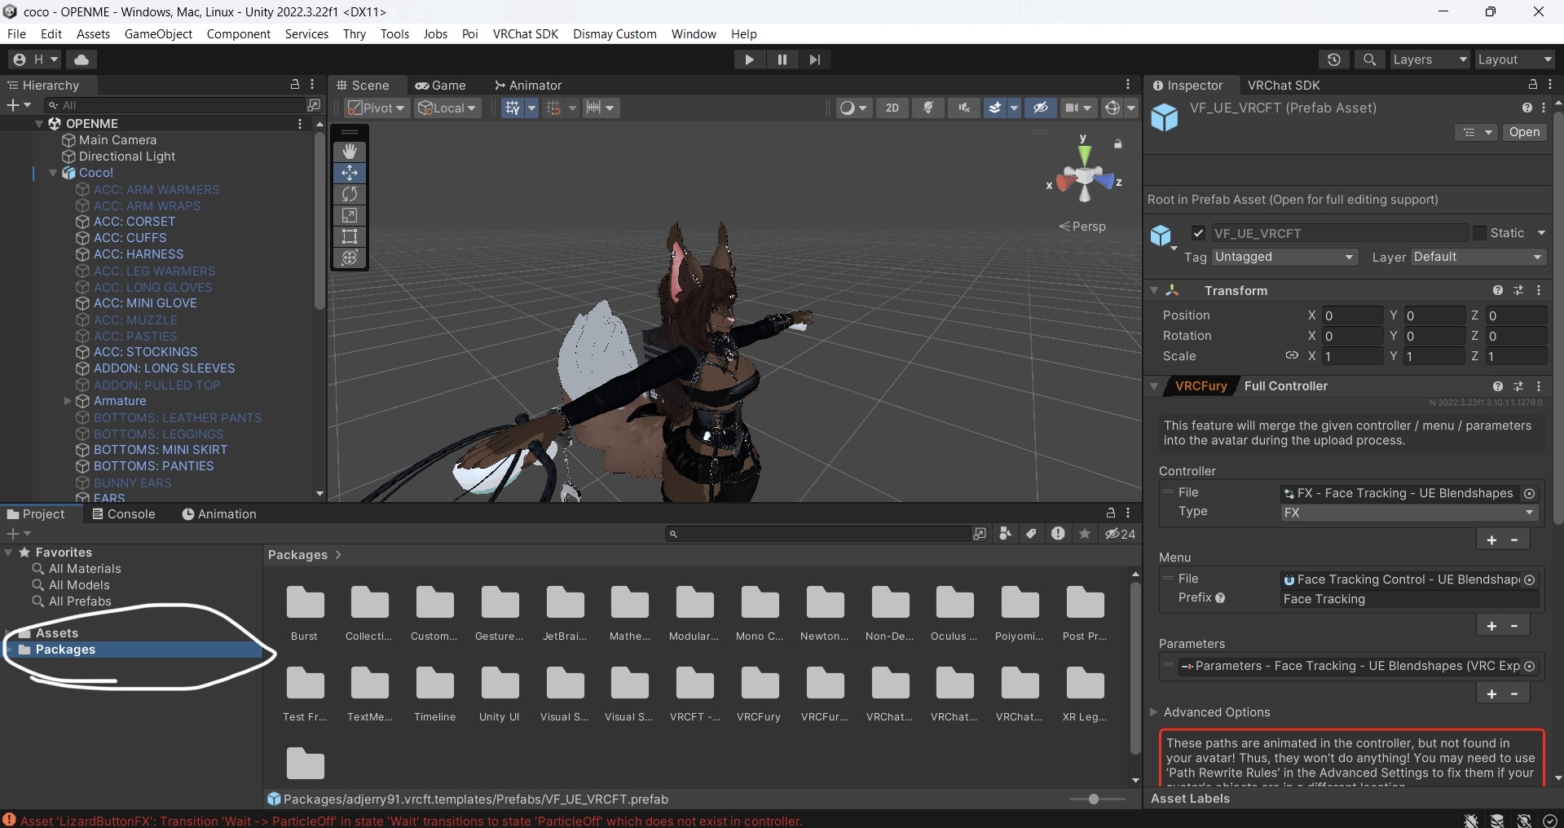Open the Pivot dropdown
Screen dimensions: 1564x828
coord(377,108)
